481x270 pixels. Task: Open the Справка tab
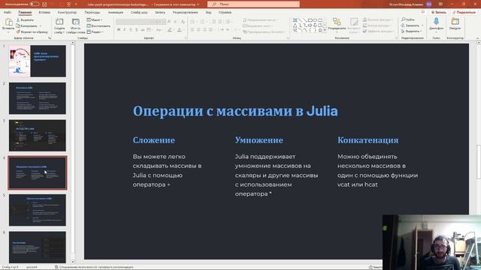[x=225, y=12]
